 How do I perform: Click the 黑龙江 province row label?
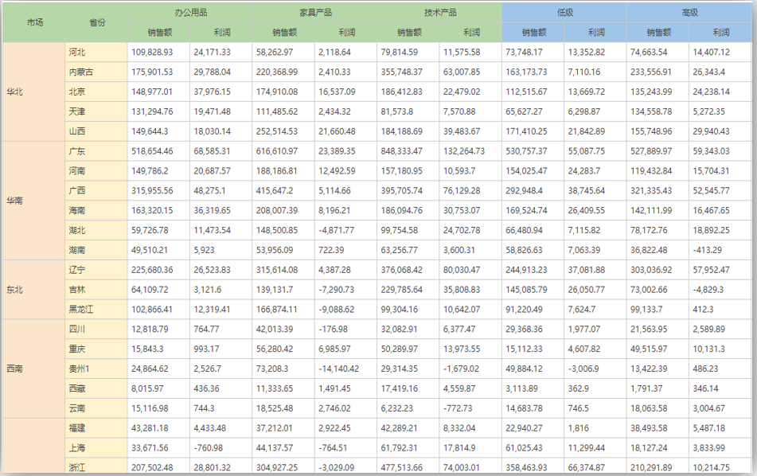pos(80,310)
